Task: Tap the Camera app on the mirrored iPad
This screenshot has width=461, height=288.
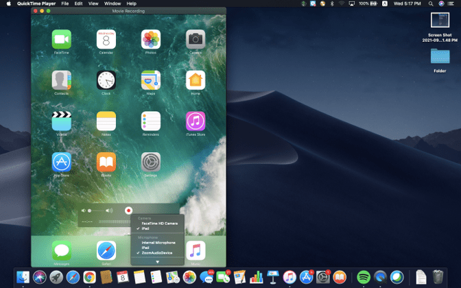Action: coord(196,39)
